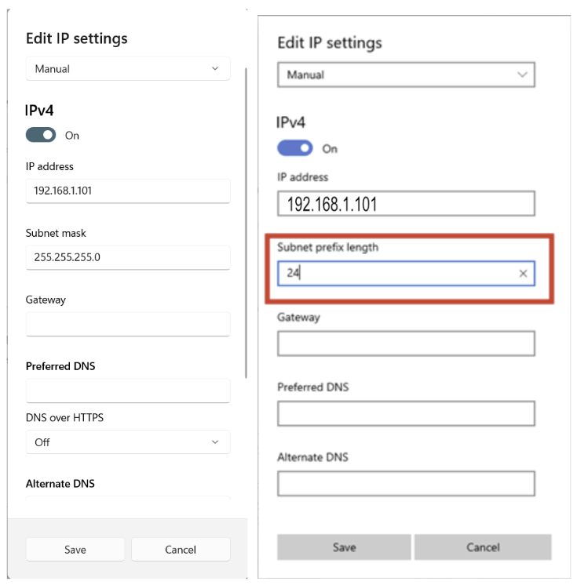This screenshot has height=585, width=577.
Task: Click Cancel in the left dialog
Action: click(x=181, y=549)
